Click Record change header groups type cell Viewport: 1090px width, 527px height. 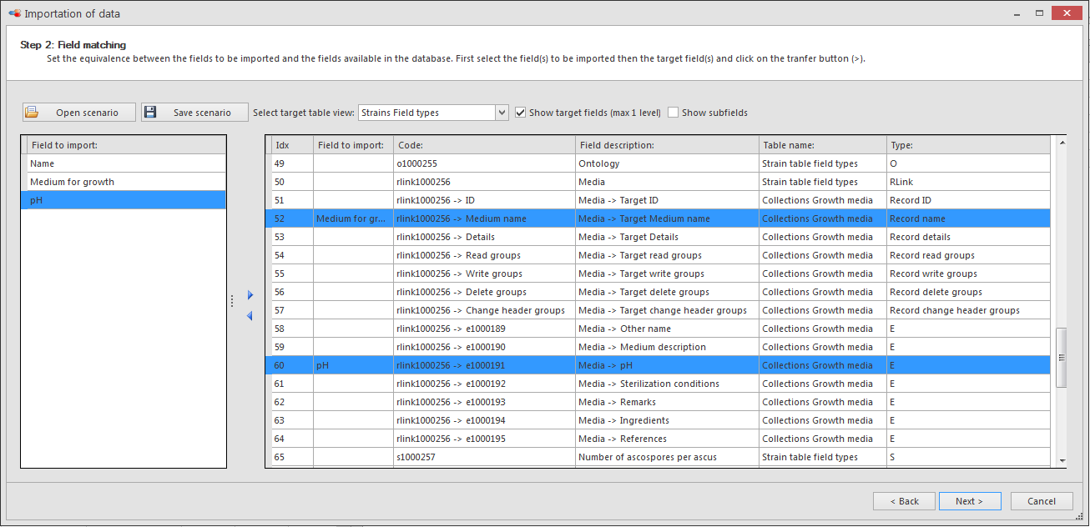(968, 310)
